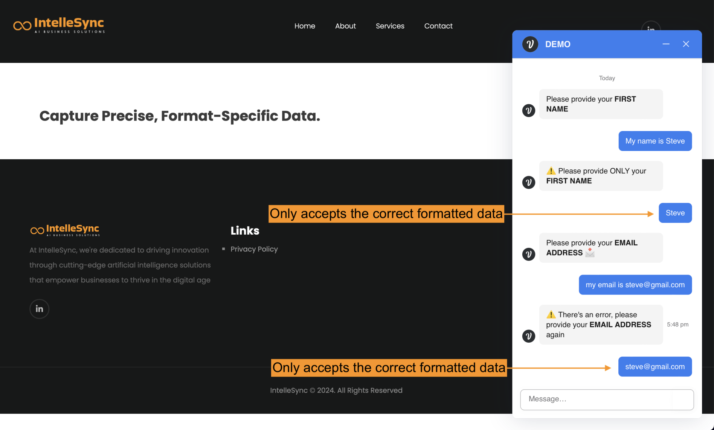Screen dimensions: 714x430
Task: Open the Services navigation item
Action: pyautogui.click(x=390, y=26)
